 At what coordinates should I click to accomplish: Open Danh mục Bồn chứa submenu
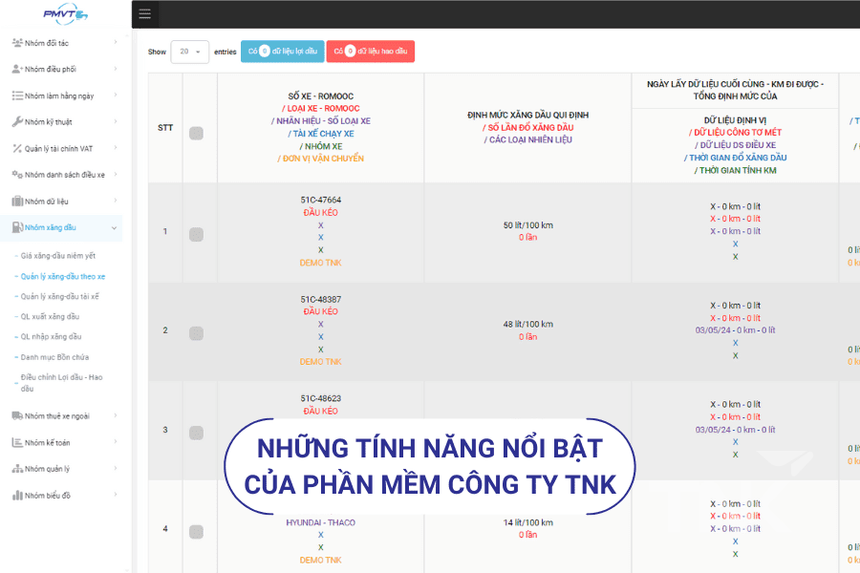point(54,357)
